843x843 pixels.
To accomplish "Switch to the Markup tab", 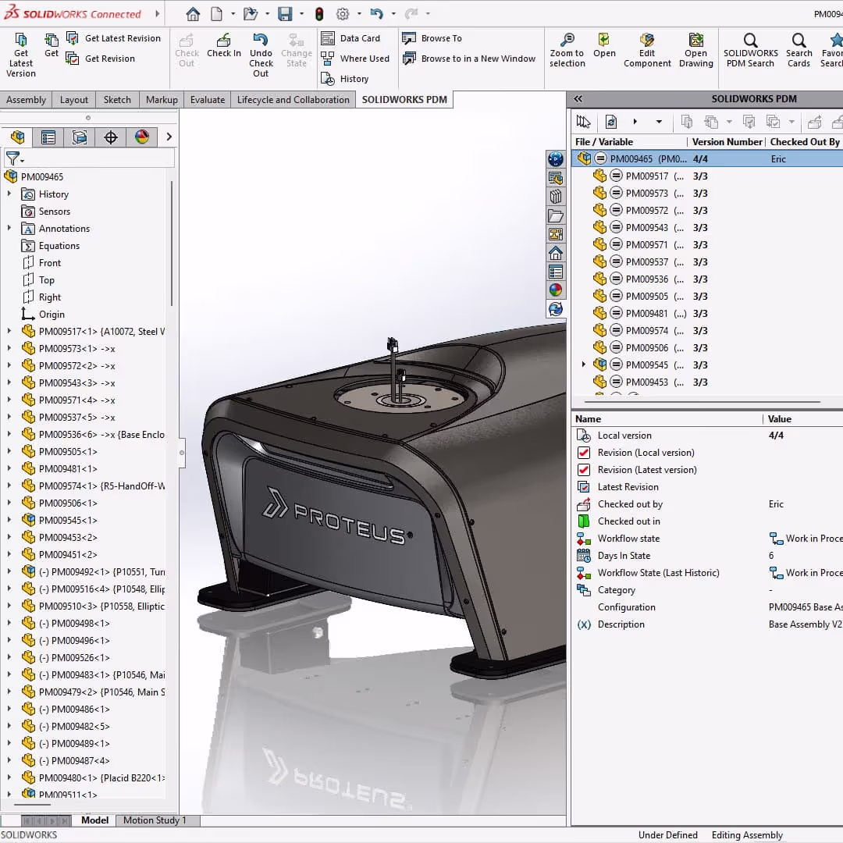I will (162, 99).
